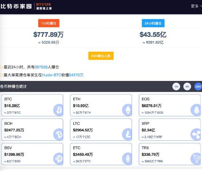The height and width of the screenshot is (171, 202).
Task: Click the ≈ 17万个LTC text
Action: [x=82, y=137]
